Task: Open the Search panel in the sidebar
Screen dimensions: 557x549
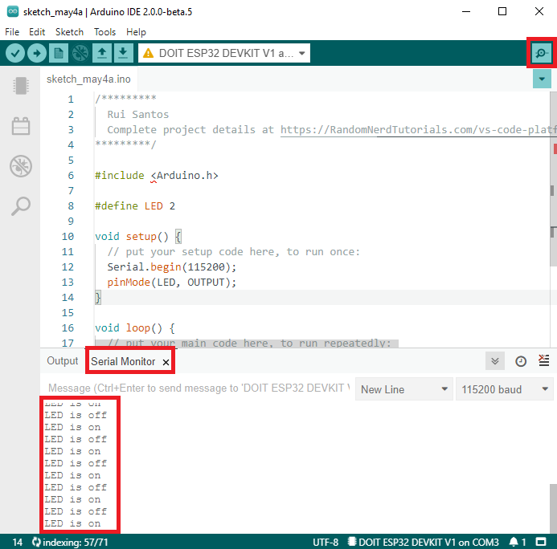Action: click(x=21, y=205)
